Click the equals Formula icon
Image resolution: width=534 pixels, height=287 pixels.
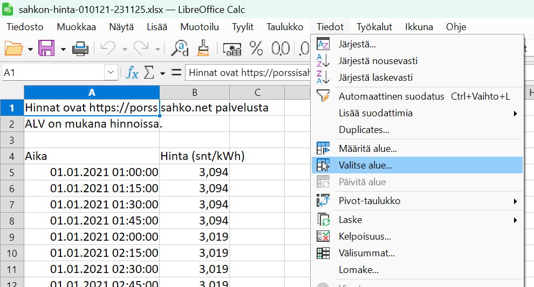[x=176, y=73]
